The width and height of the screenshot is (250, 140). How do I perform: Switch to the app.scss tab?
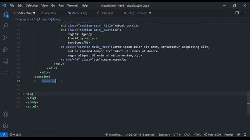tap(50, 13)
